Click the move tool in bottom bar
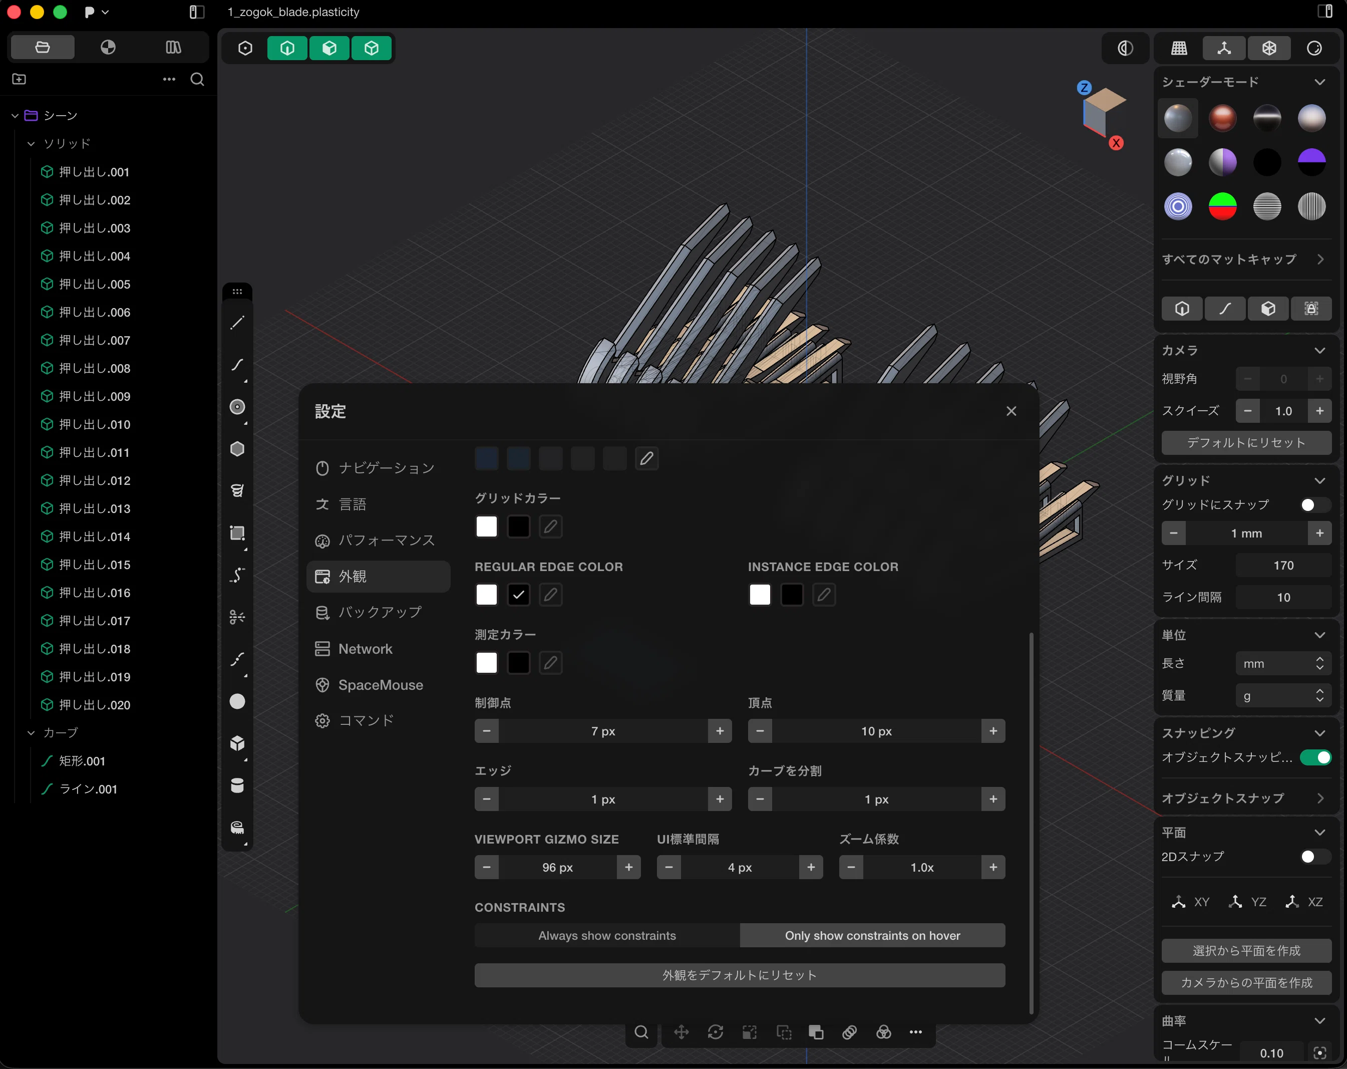The image size is (1347, 1069). point(681,1032)
